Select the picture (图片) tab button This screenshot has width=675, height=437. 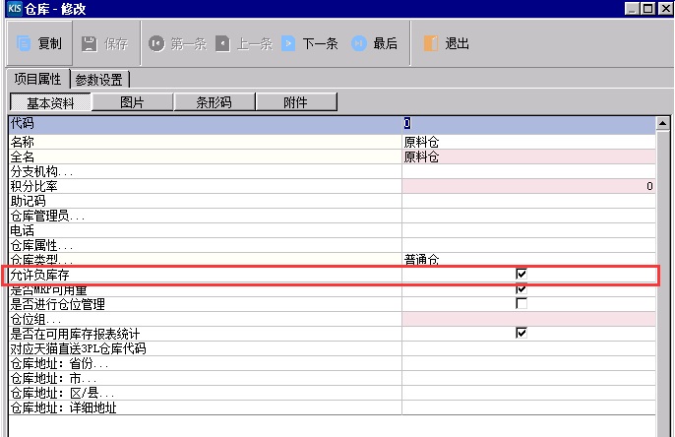[x=131, y=101]
